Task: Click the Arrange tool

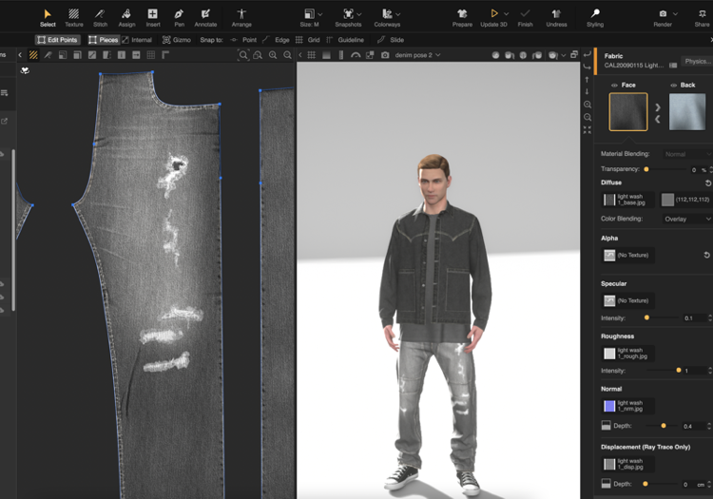Action: 241,18
